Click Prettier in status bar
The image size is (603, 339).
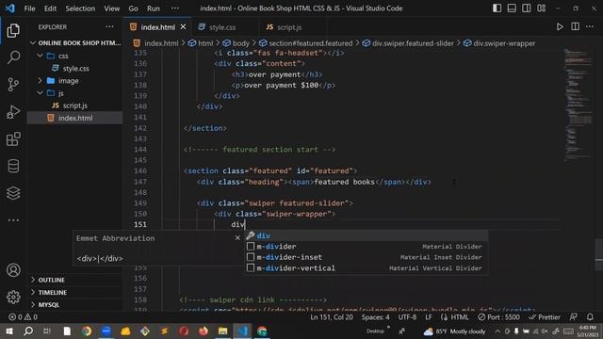545,317
